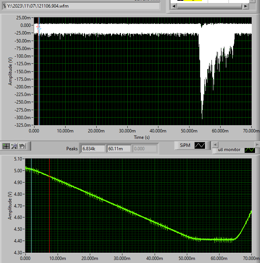Click the top horizontal scrollbar track
Image resolution: width=260 pixels, height=263 pixels.
click(x=210, y=6)
